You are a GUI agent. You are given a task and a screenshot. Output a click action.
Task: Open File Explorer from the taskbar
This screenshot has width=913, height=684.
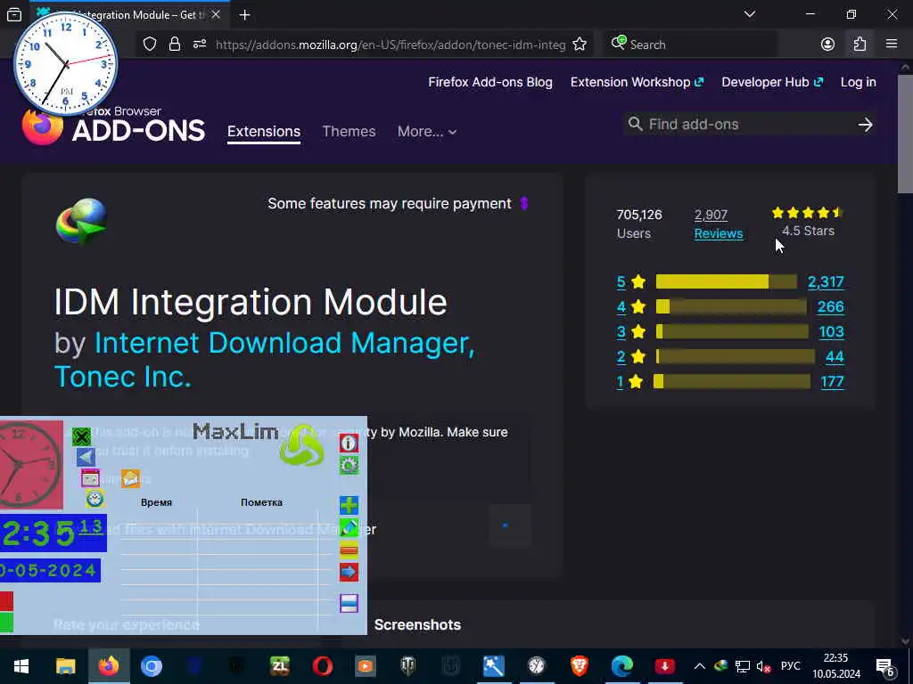click(x=65, y=666)
